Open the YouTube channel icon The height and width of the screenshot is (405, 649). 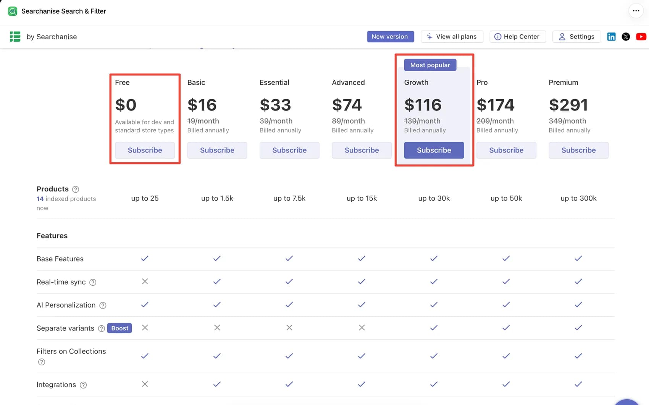point(641,37)
